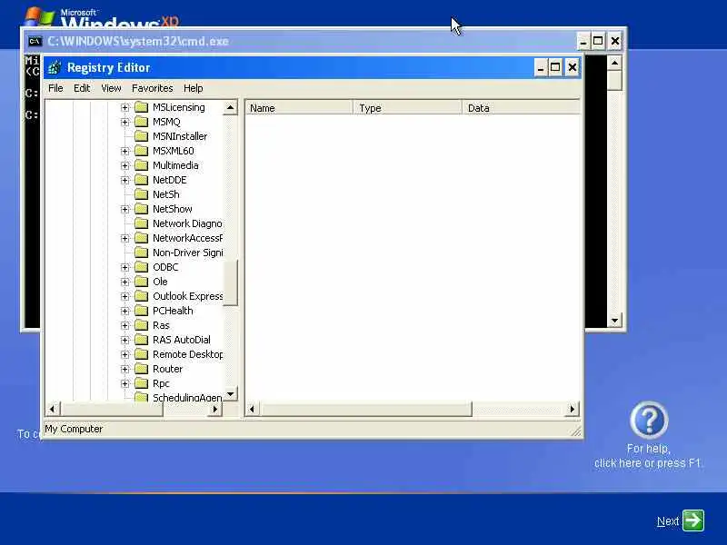Expand the Router key
727x545 pixels.
124,369
